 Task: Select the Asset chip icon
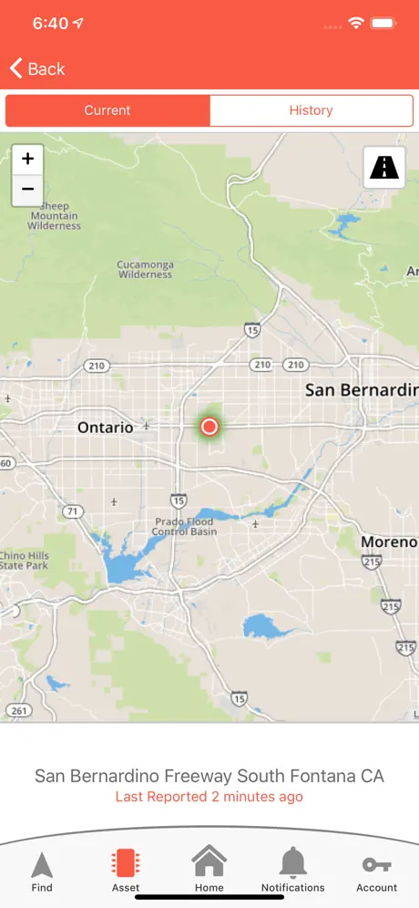coord(126,864)
